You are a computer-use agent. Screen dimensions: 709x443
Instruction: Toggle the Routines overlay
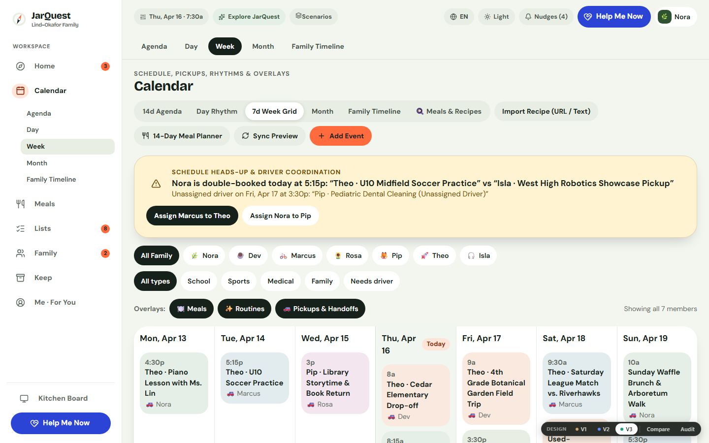244,309
